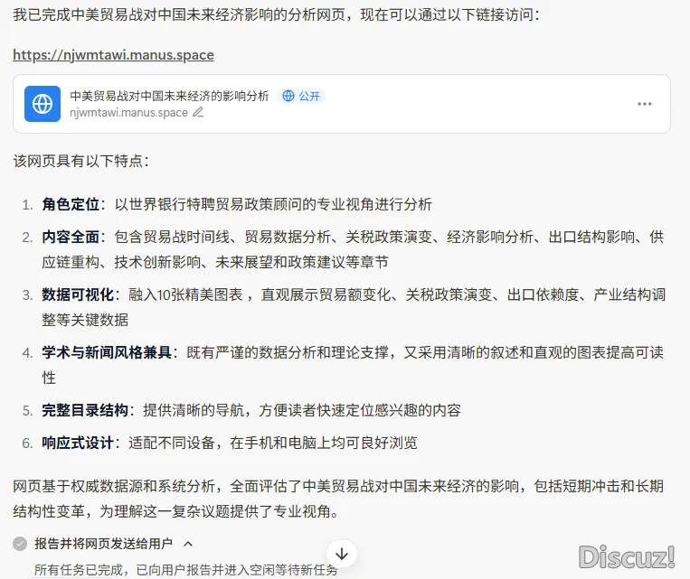Click the 数据可视化 list heading
This screenshot has width=690, height=579.
(x=77, y=294)
